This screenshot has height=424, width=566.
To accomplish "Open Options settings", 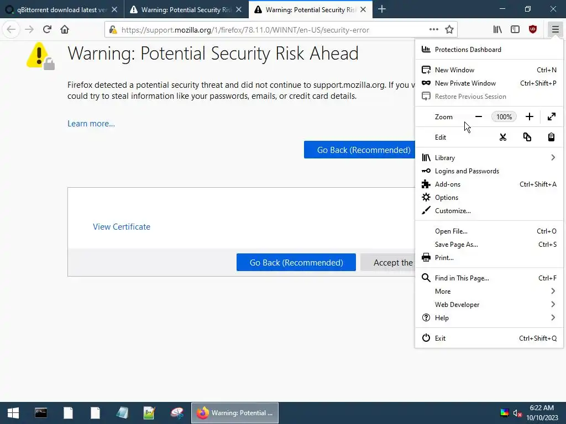I will click(x=489, y=198).
